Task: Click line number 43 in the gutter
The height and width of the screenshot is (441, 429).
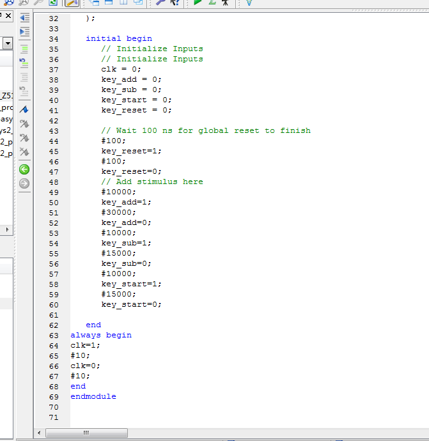Action: 53,130
